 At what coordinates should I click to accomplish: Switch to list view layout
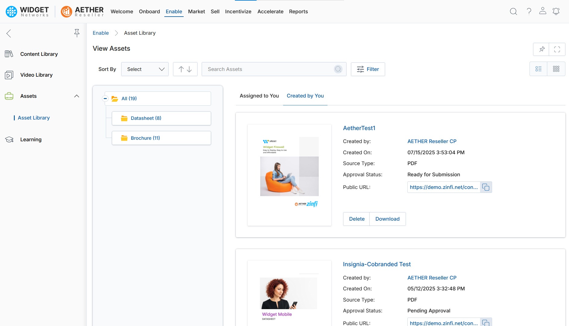point(538,69)
